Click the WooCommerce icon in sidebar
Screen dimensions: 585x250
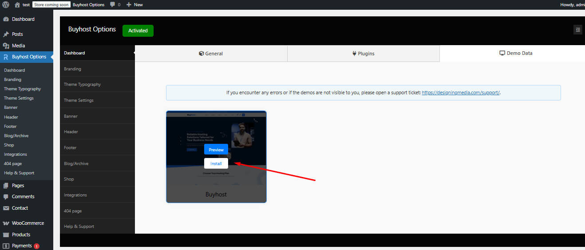click(x=6, y=223)
